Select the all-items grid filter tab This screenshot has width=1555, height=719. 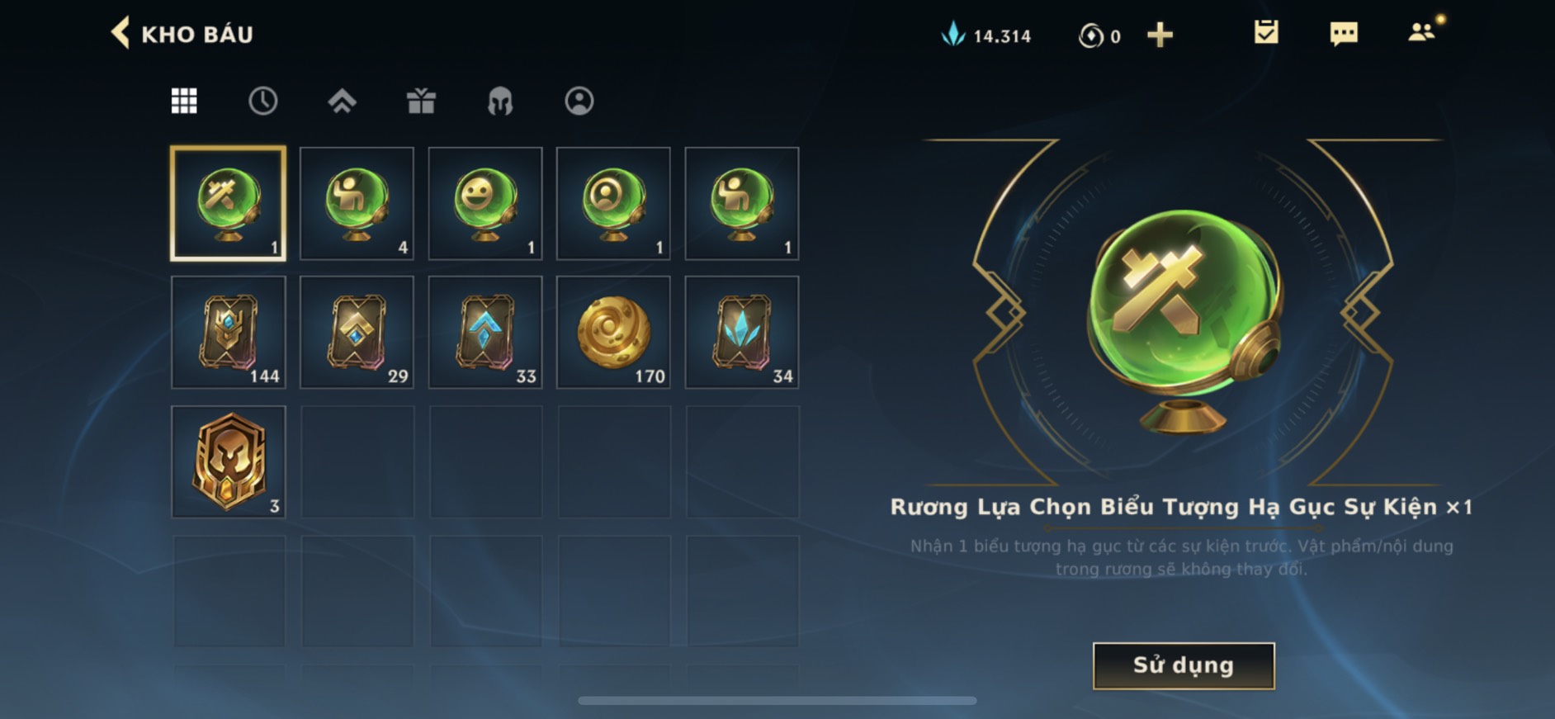[x=184, y=101]
